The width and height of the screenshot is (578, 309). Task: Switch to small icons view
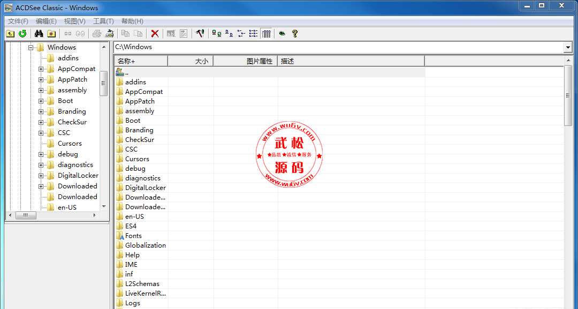pos(229,34)
